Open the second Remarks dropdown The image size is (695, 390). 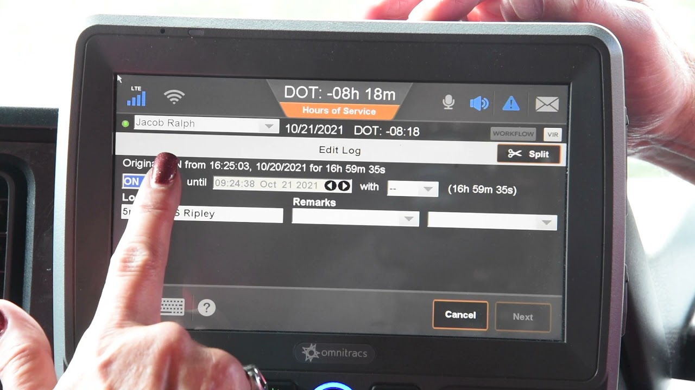(x=492, y=221)
